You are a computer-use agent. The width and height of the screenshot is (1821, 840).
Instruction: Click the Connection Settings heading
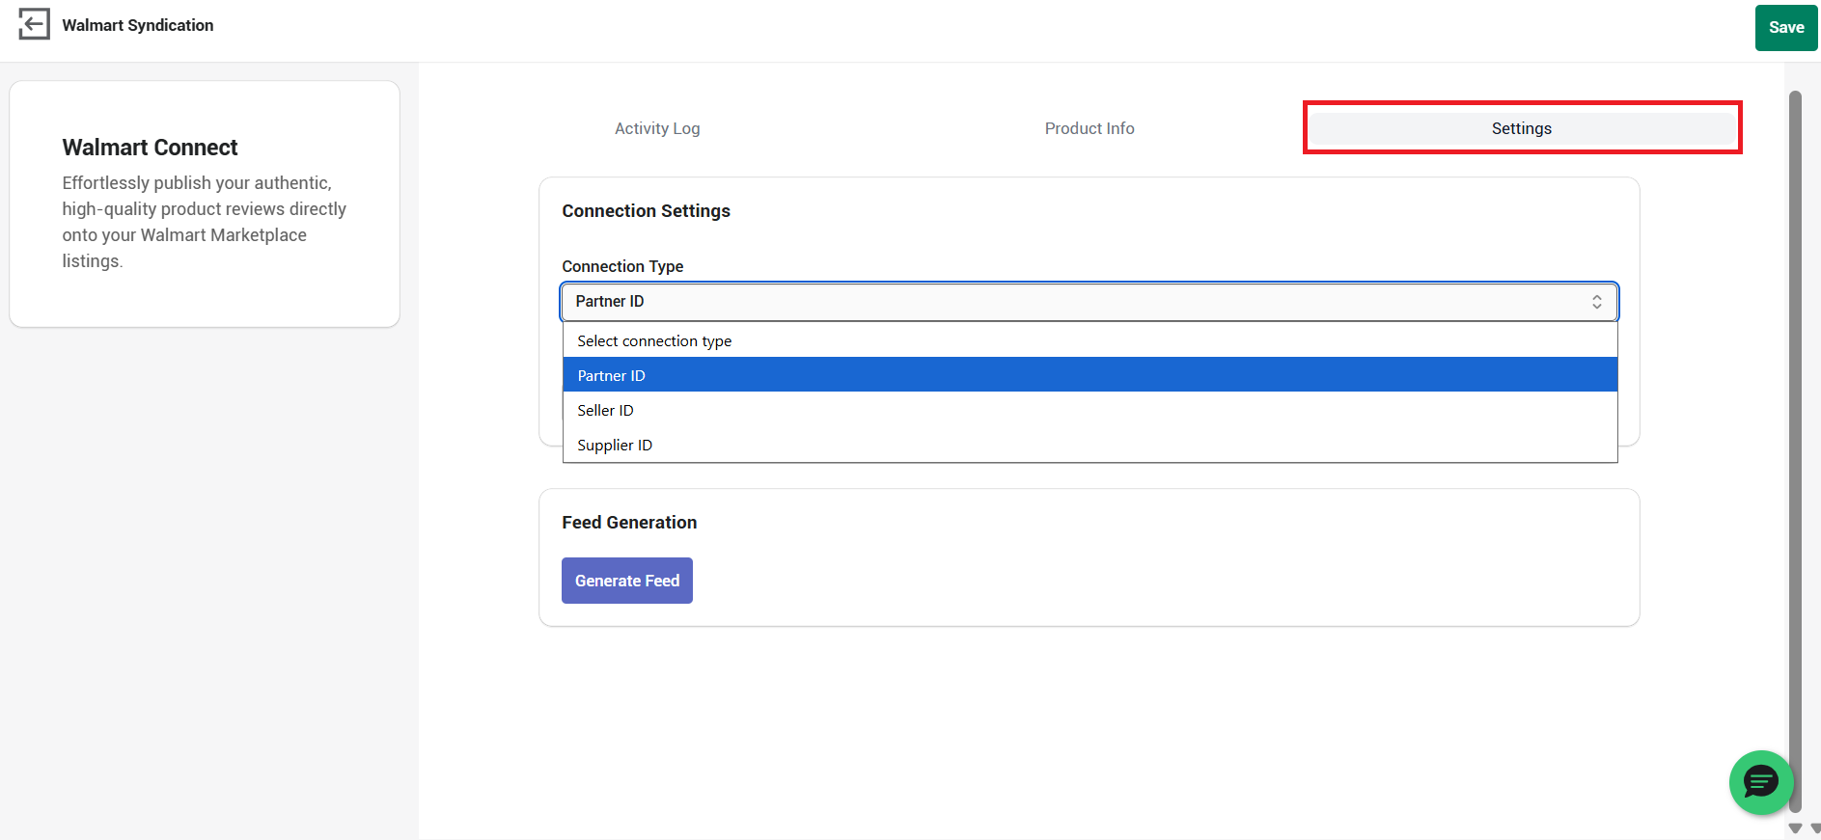coord(646,211)
